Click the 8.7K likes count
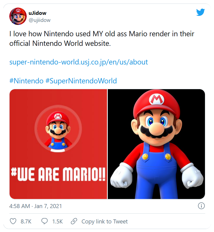This screenshot has height=232, width=214. [x=26, y=221]
